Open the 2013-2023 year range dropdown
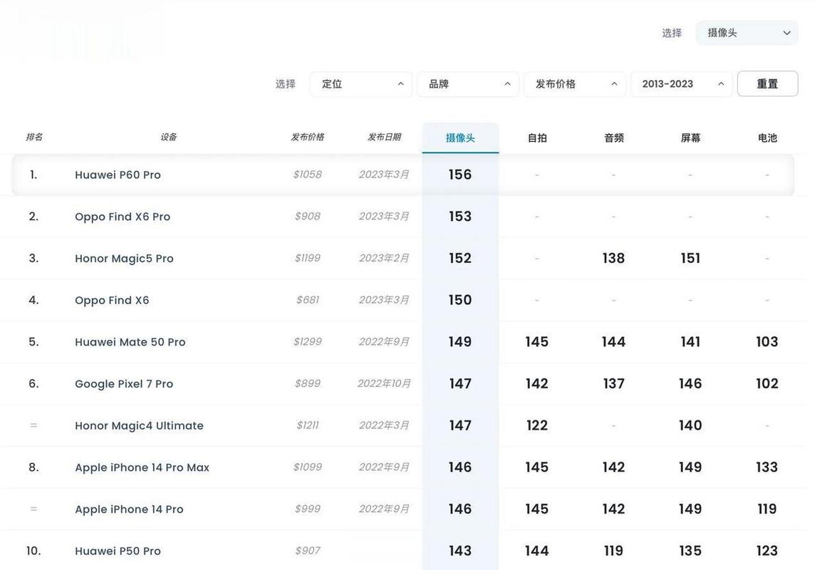The height and width of the screenshot is (570, 817). pyautogui.click(x=682, y=84)
